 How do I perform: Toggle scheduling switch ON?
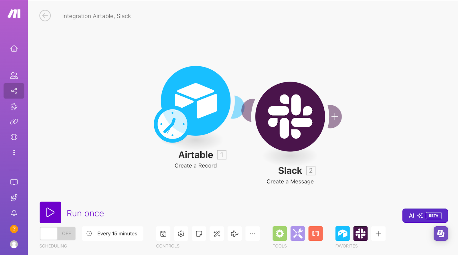click(x=58, y=234)
